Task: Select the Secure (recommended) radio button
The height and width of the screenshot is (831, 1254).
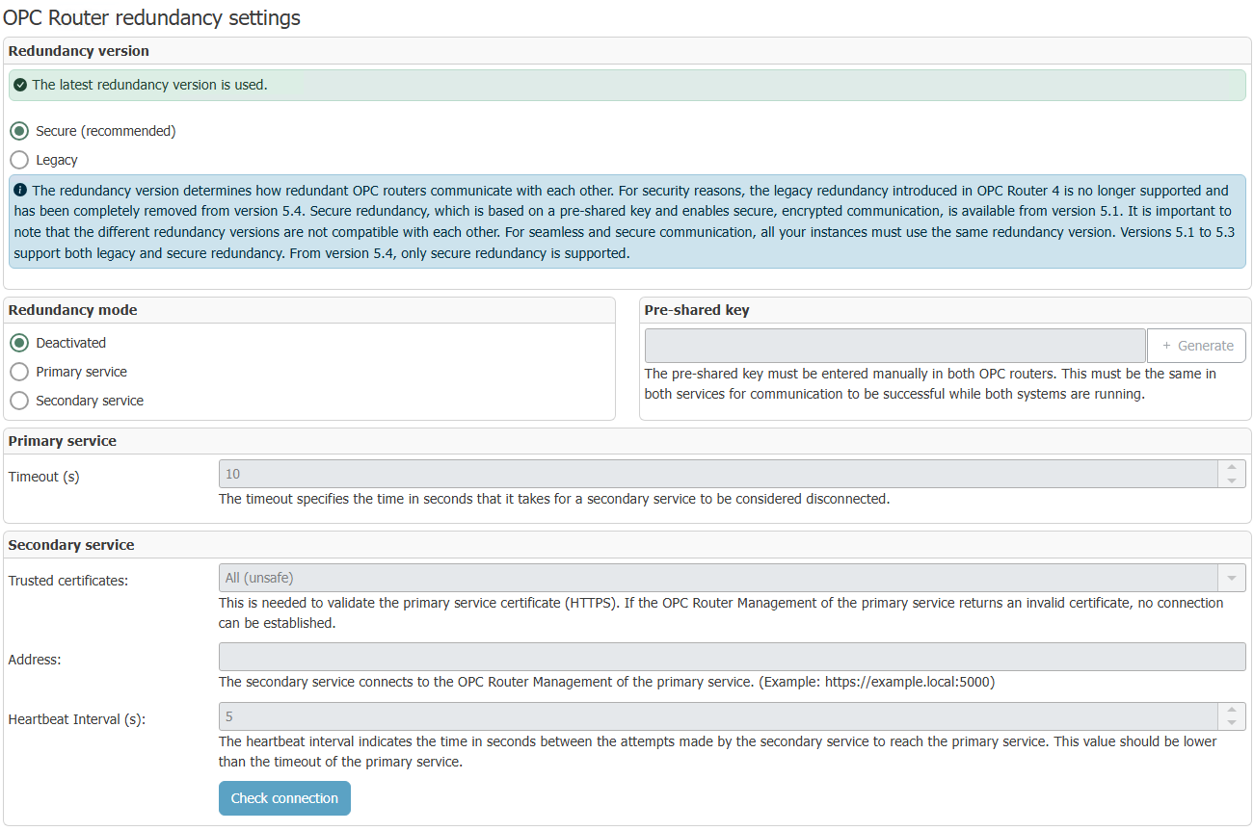Action: coord(19,131)
